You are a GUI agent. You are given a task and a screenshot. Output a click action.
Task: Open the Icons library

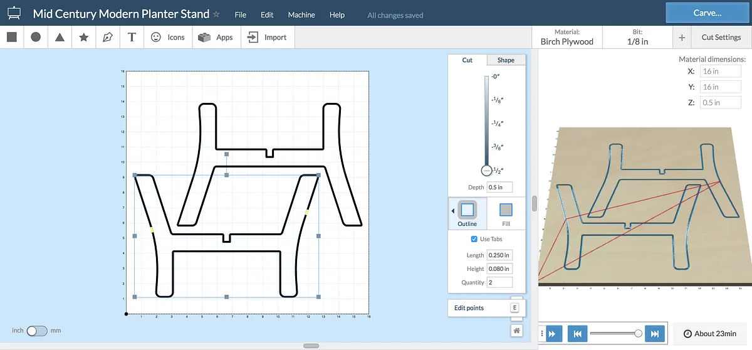pos(168,37)
